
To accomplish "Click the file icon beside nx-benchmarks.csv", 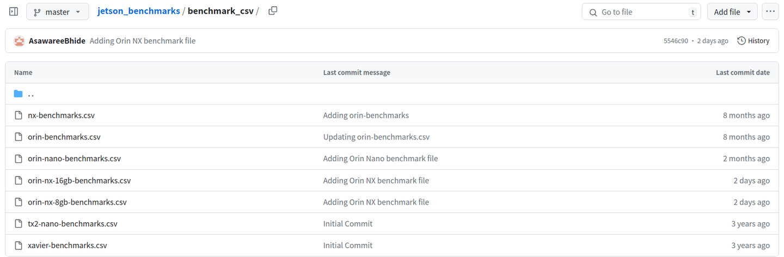I will tap(18, 115).
